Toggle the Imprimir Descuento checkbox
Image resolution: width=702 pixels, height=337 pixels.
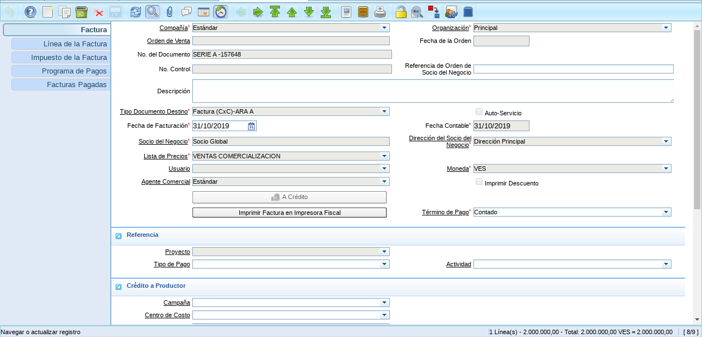[x=479, y=182]
